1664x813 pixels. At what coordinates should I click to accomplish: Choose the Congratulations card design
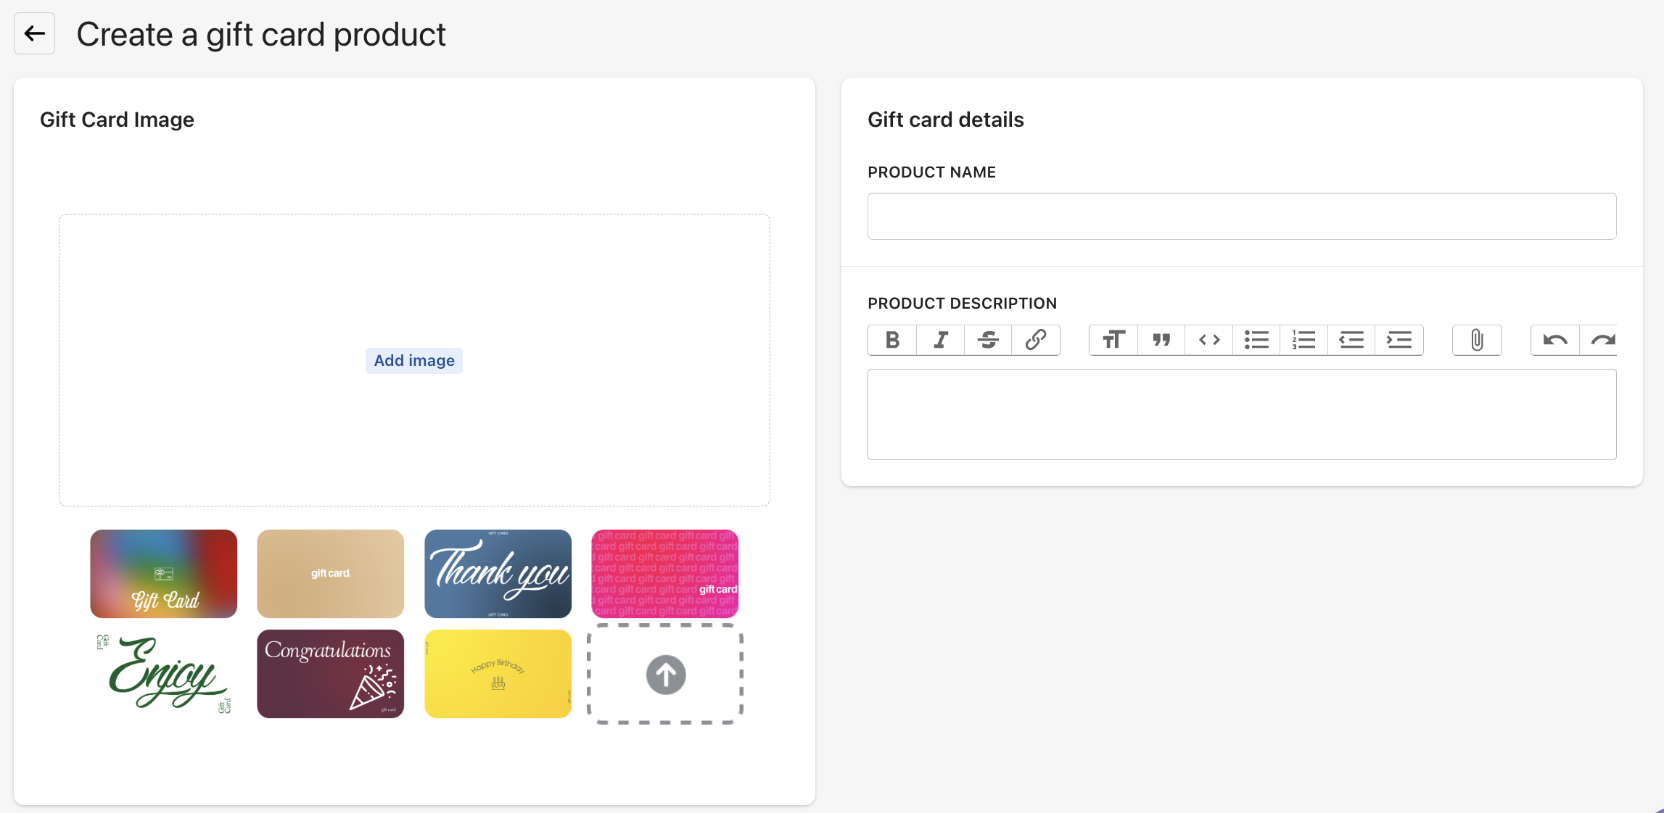click(331, 674)
